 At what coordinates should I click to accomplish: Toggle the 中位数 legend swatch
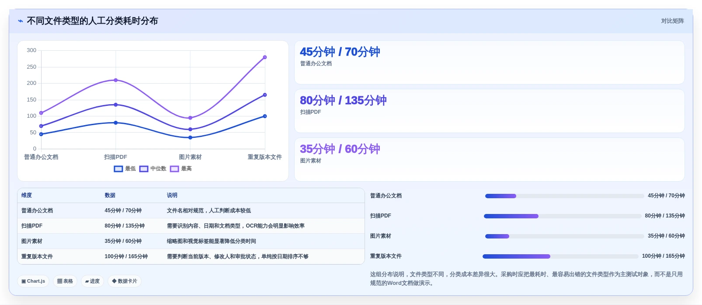click(x=144, y=169)
